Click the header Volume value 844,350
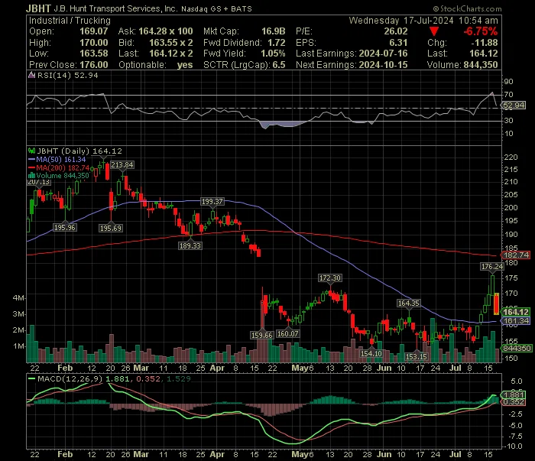Screen dimensions: 535x461 [x=481, y=65]
